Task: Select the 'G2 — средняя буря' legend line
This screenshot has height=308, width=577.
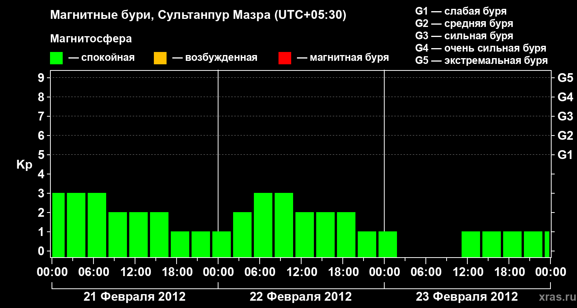Action: [x=464, y=23]
